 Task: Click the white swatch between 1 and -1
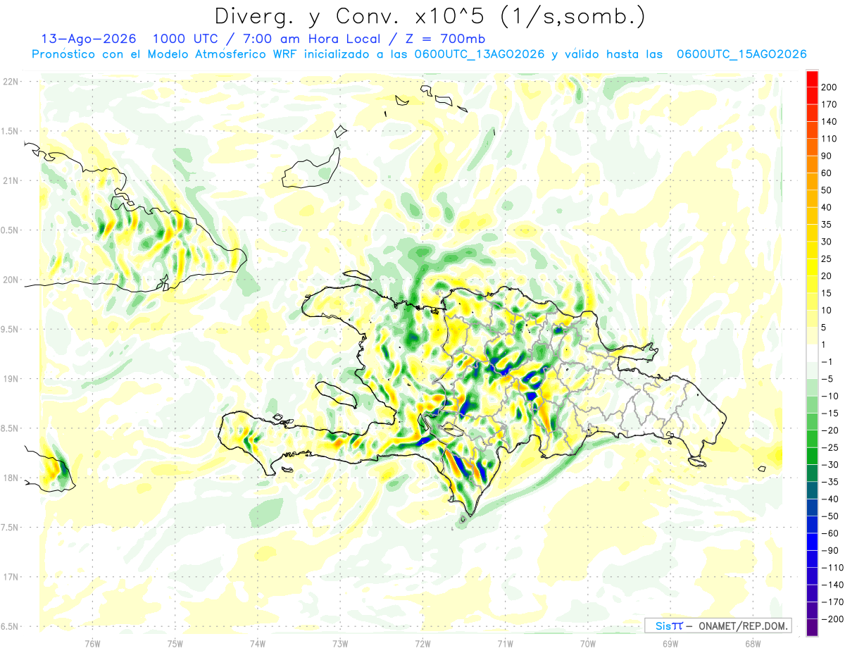click(812, 353)
